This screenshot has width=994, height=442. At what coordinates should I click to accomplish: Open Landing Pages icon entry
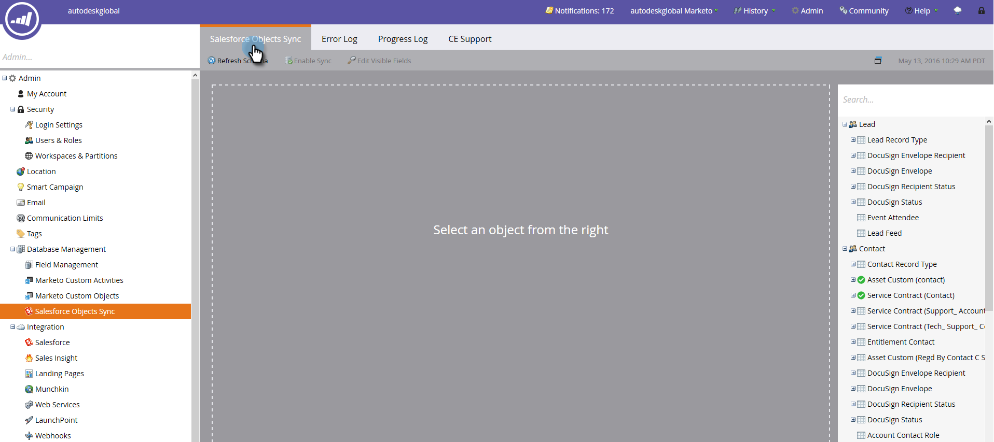[x=29, y=374]
